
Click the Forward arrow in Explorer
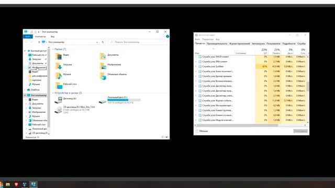[31, 42]
